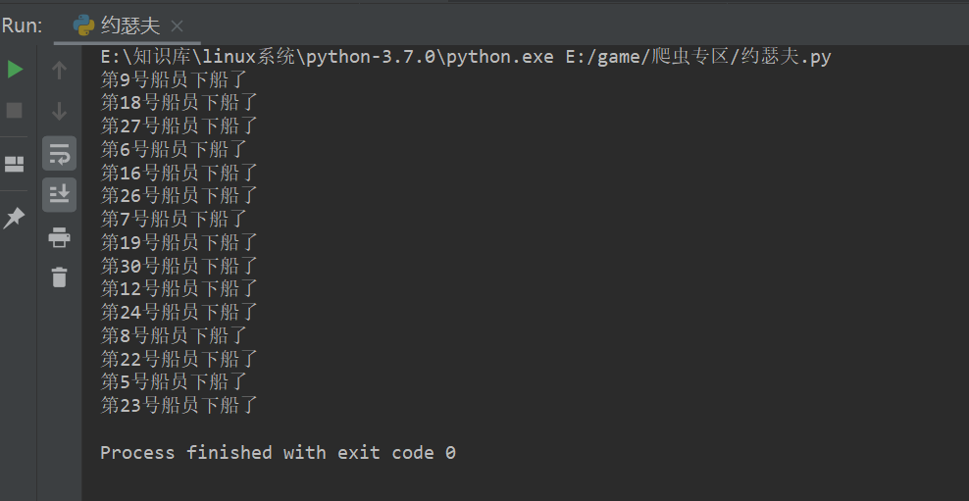This screenshot has width=969, height=501.
Task: Click output line 第16号船员下船了
Action: [x=179, y=173]
